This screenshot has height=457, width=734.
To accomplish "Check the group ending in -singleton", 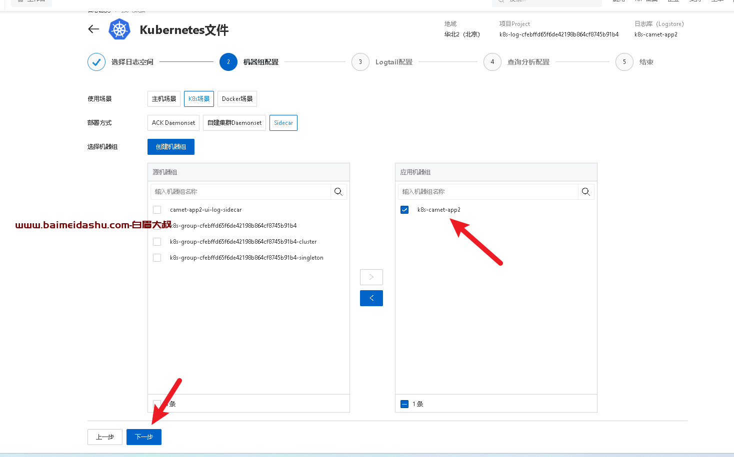I will (x=157, y=258).
